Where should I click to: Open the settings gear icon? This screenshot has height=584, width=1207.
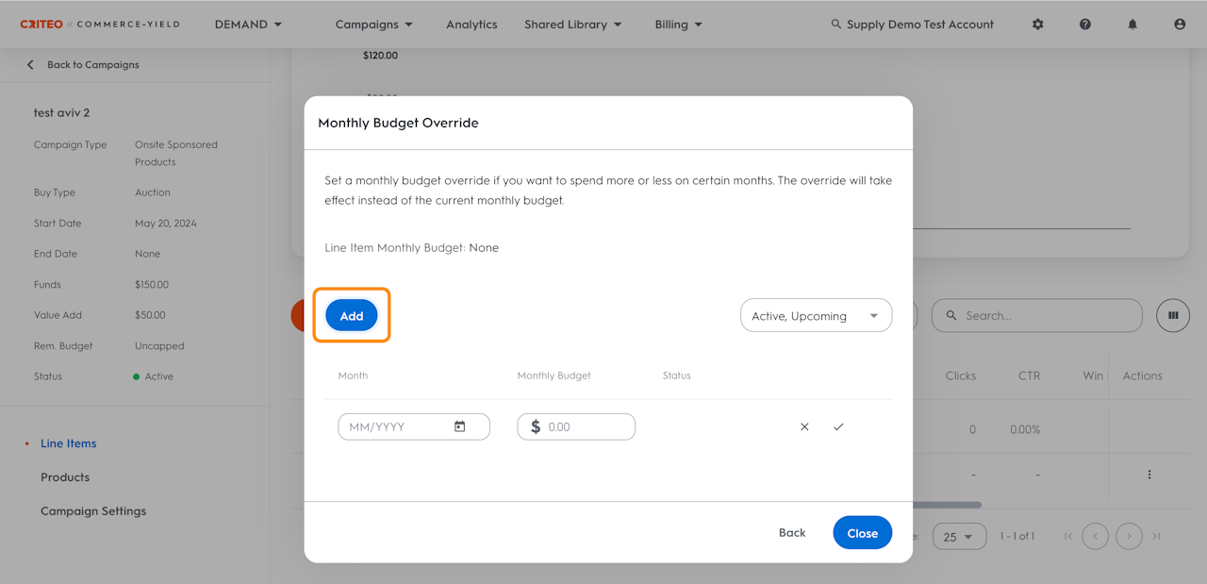click(x=1037, y=25)
